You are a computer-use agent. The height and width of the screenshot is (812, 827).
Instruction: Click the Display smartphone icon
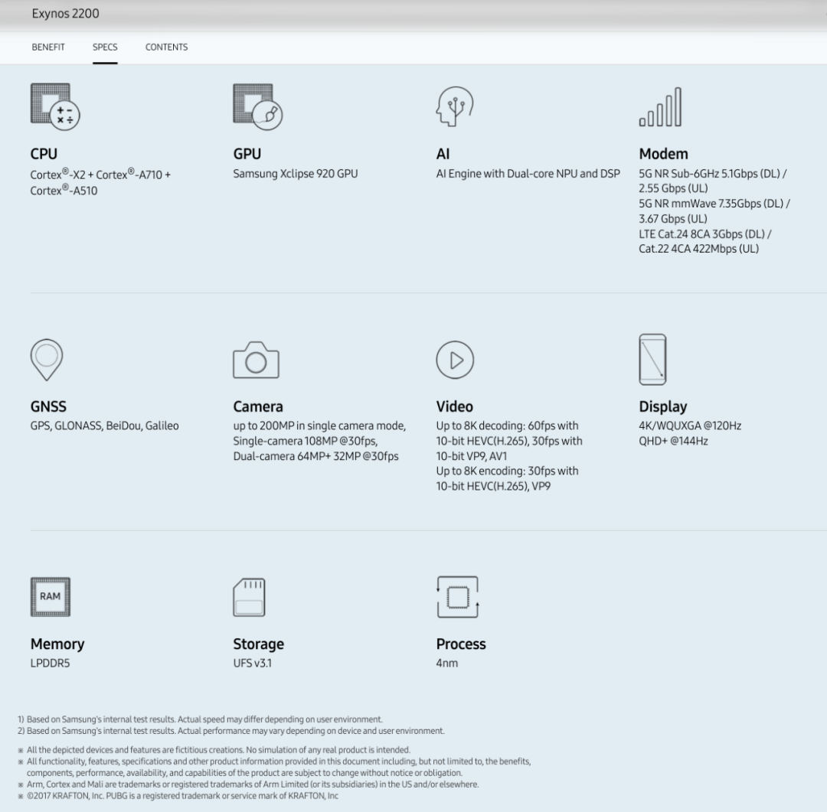[652, 360]
